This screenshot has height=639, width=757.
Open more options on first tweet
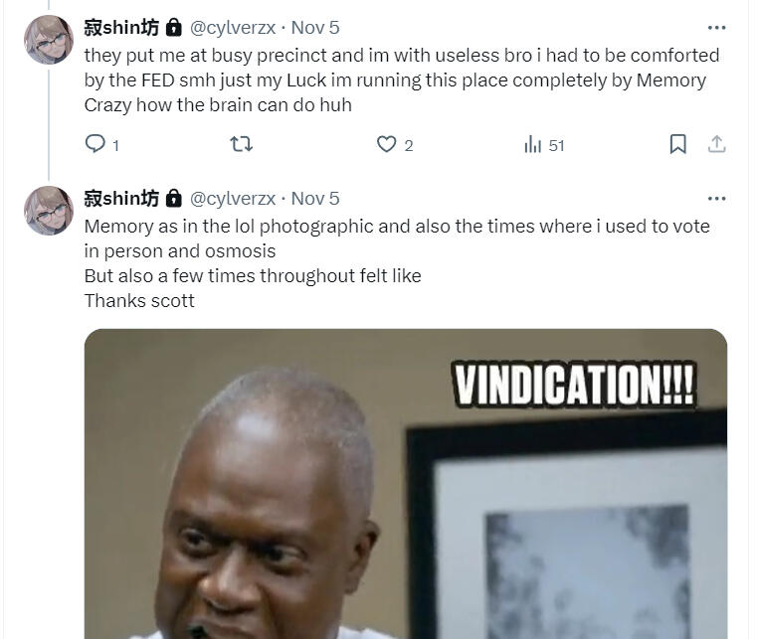716,28
